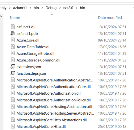The image size is (134, 130).
Task: Expand the chevron after azfunct1 in breadcrumb
Action: [30, 8]
